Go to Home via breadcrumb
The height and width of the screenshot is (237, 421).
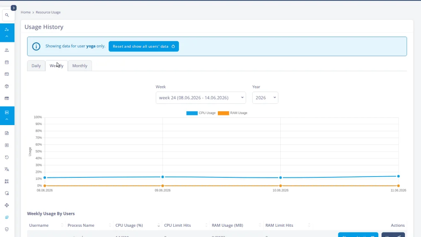click(x=26, y=12)
